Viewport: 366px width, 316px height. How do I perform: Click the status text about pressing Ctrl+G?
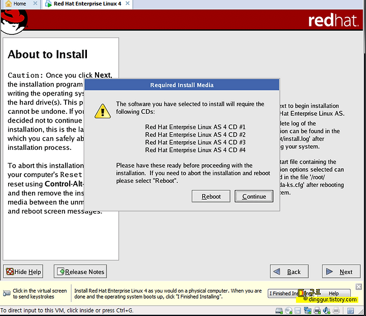point(67,310)
